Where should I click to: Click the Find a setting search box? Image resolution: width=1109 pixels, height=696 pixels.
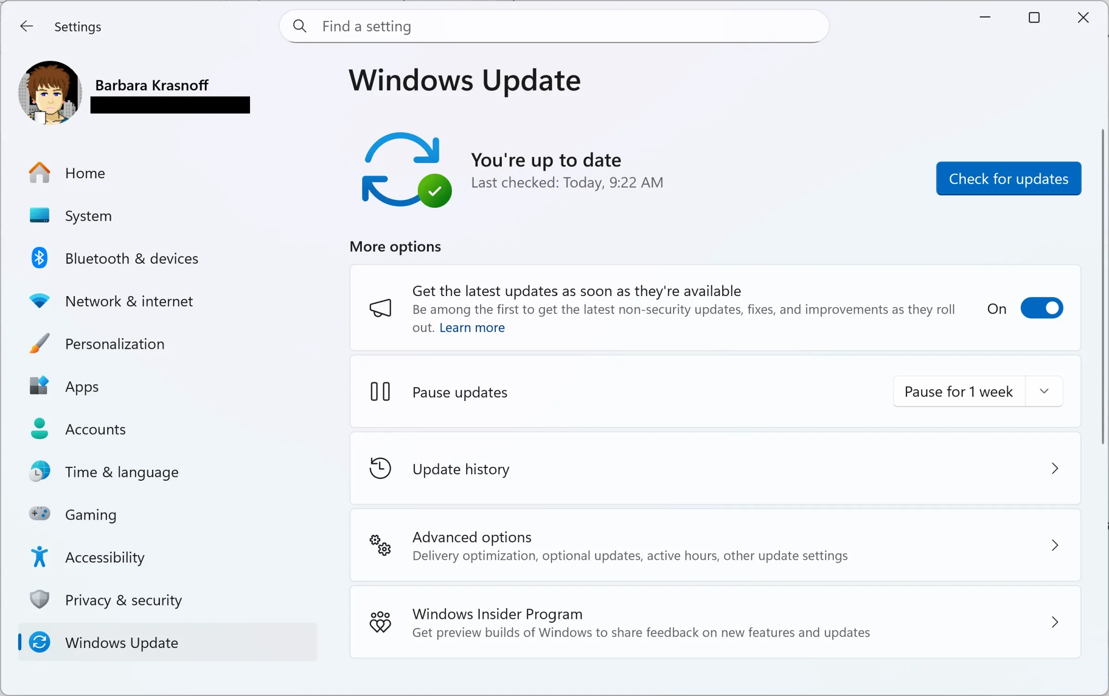(554, 26)
